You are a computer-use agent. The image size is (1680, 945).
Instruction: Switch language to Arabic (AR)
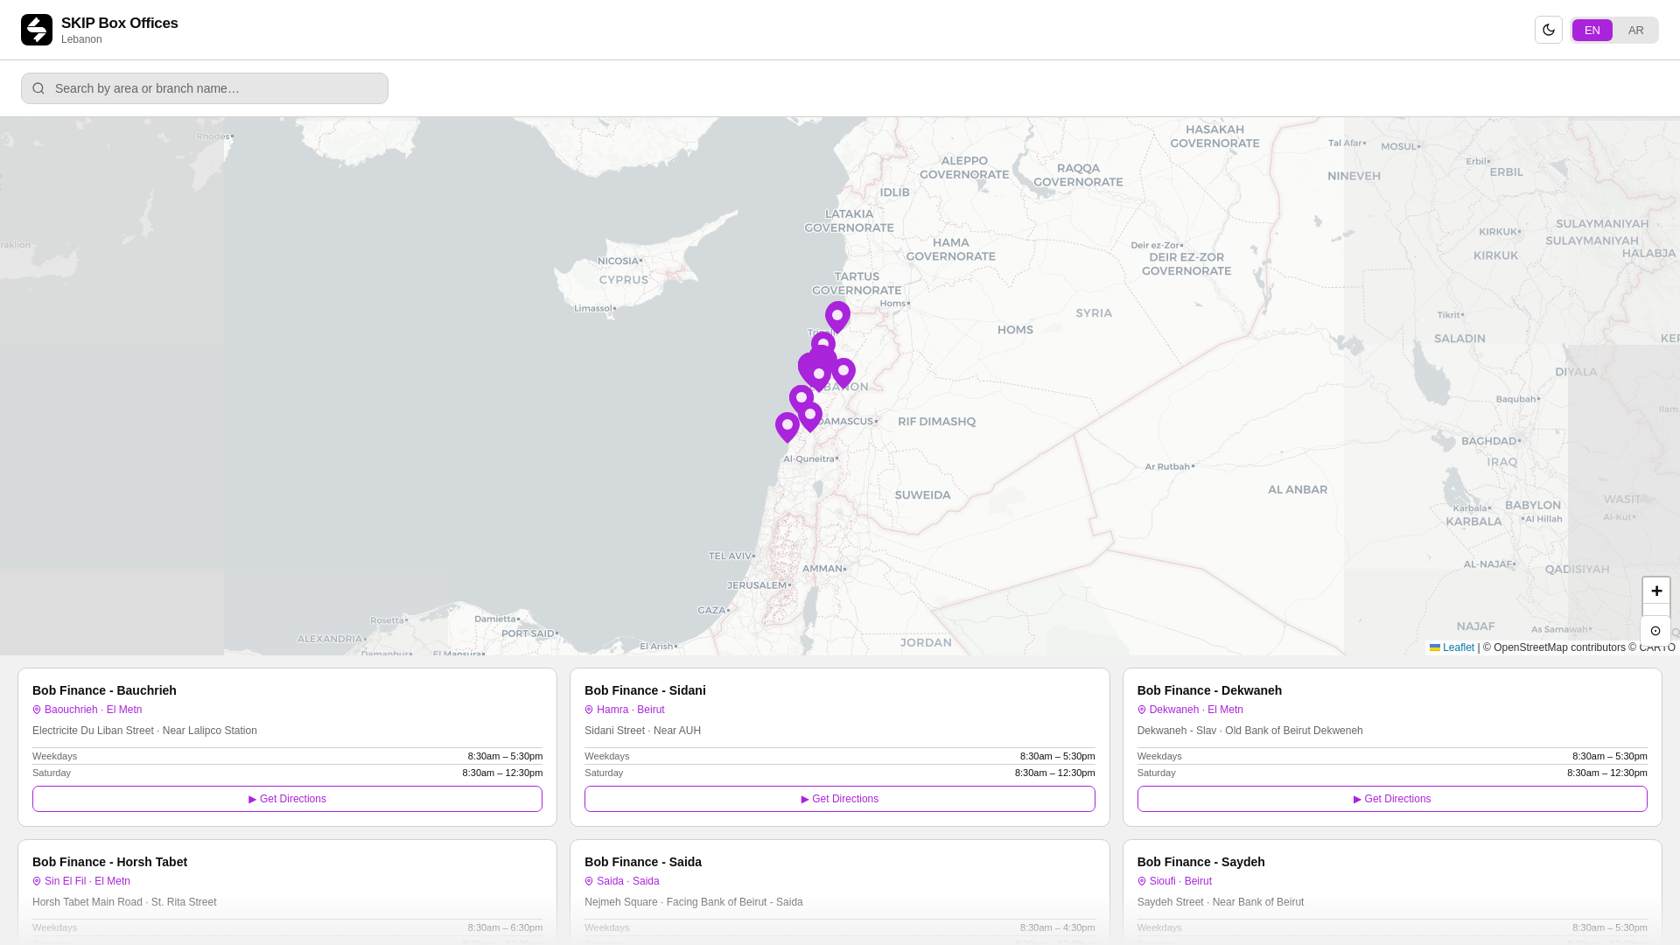point(1635,31)
